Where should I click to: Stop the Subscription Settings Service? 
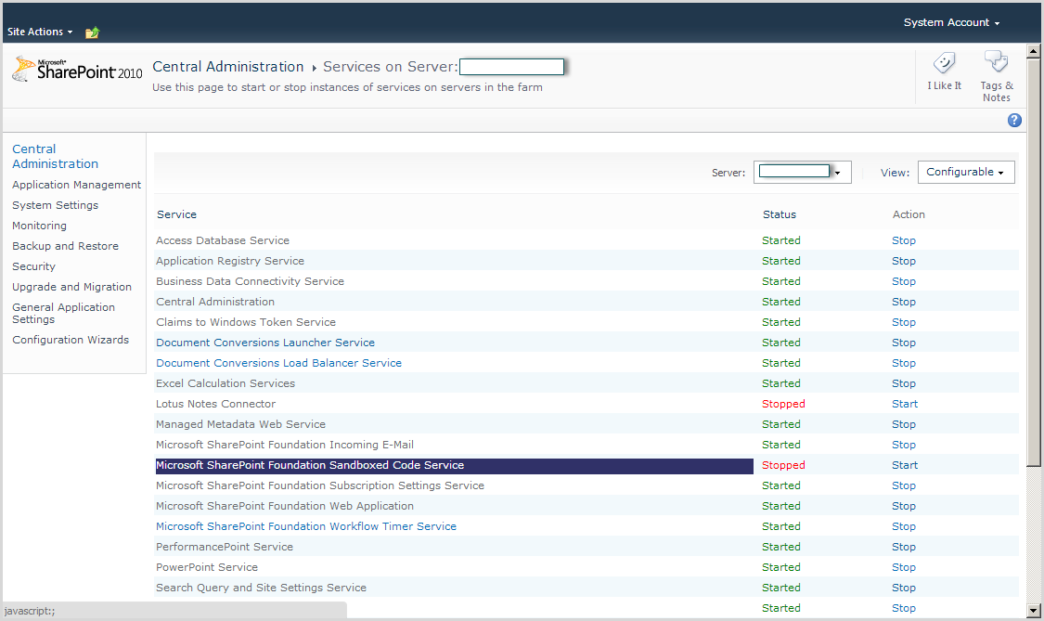point(904,485)
